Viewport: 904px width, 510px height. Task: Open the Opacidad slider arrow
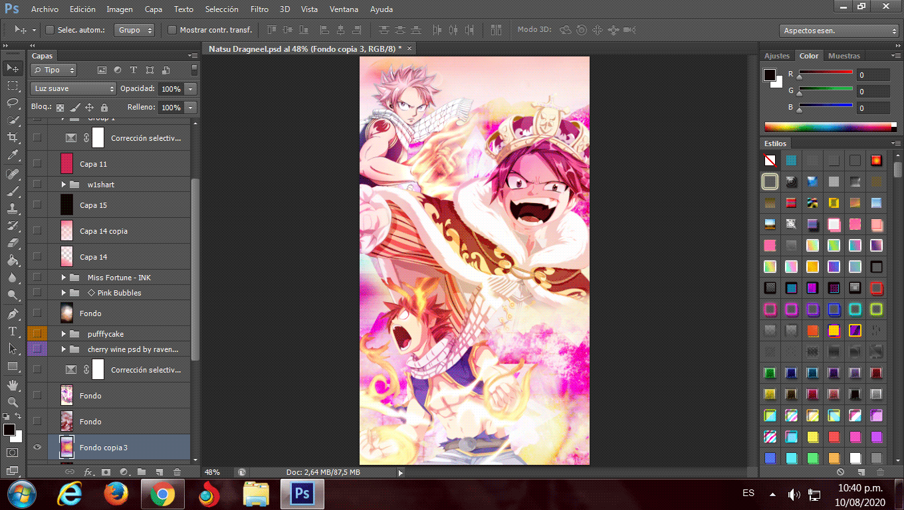(x=191, y=88)
